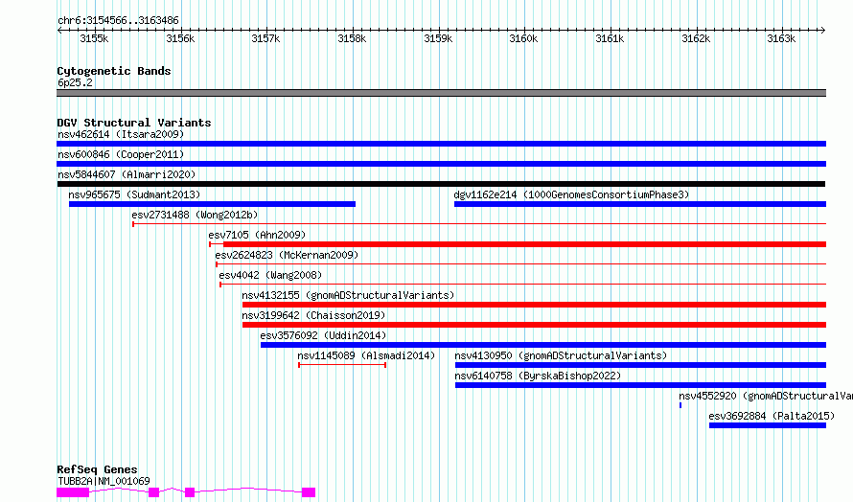The image size is (853, 502).
Task: Select the esv7105 (Ahn2009) red bar
Action: click(x=518, y=244)
